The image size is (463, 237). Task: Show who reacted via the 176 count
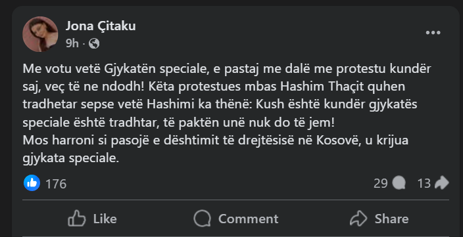tap(56, 184)
